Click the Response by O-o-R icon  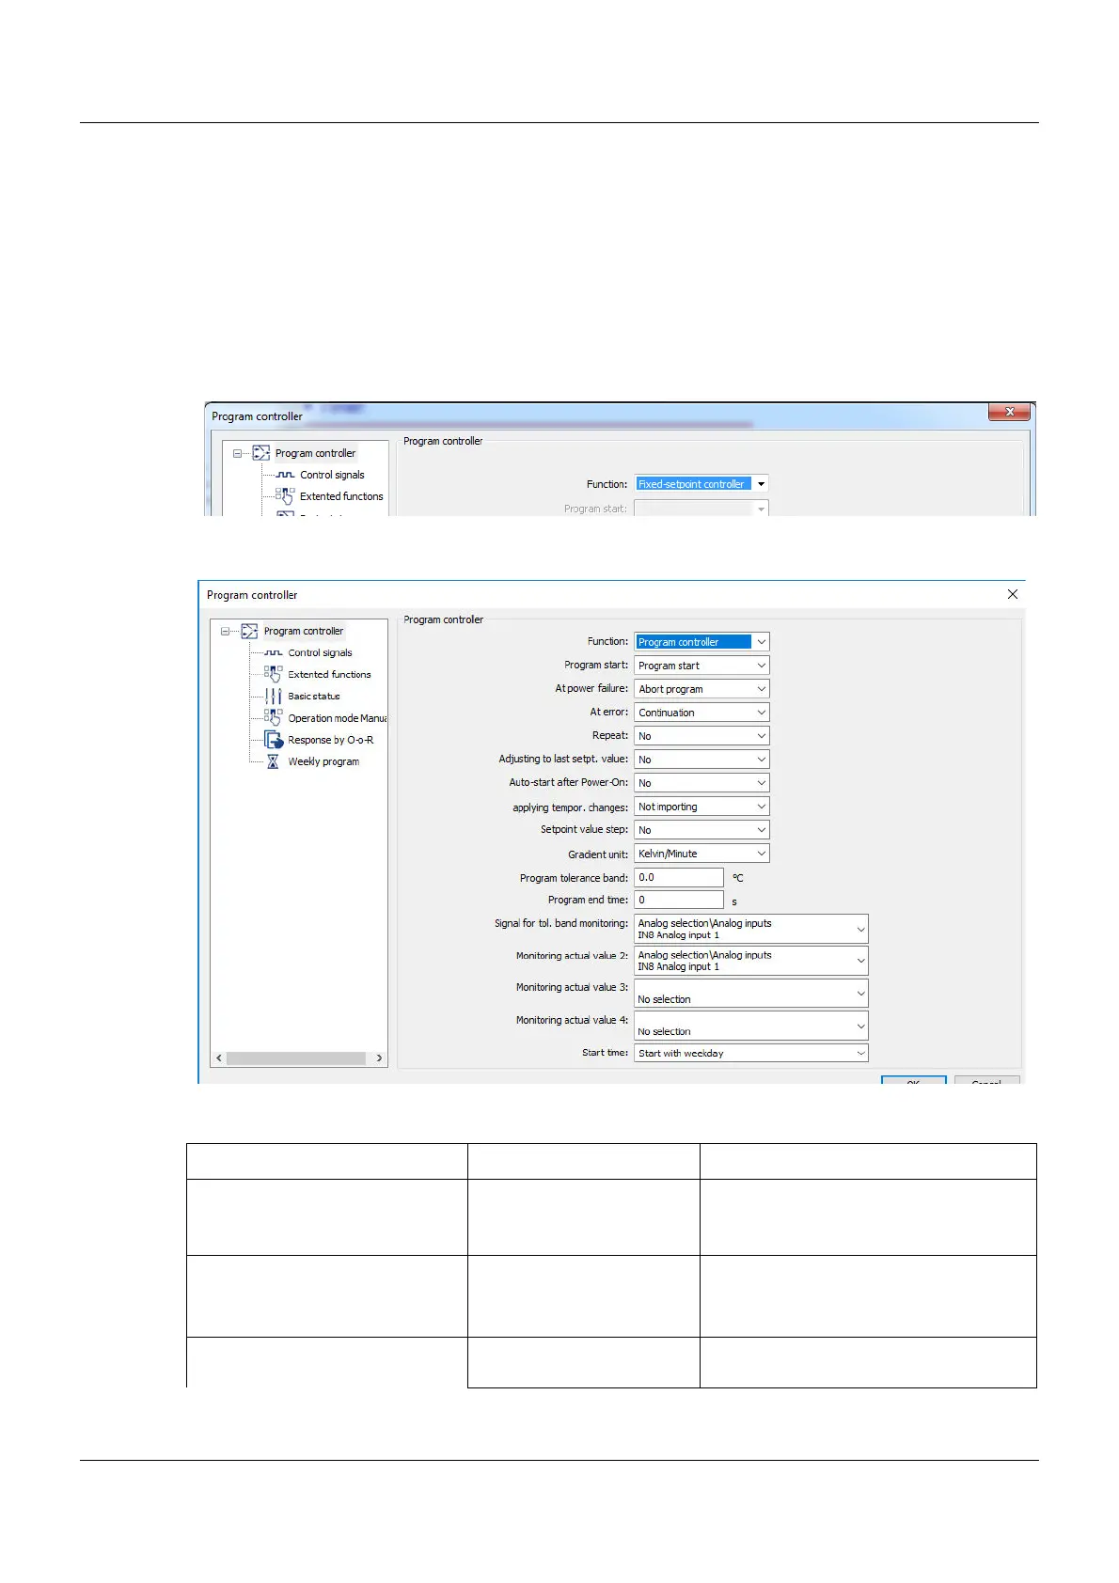(x=273, y=740)
